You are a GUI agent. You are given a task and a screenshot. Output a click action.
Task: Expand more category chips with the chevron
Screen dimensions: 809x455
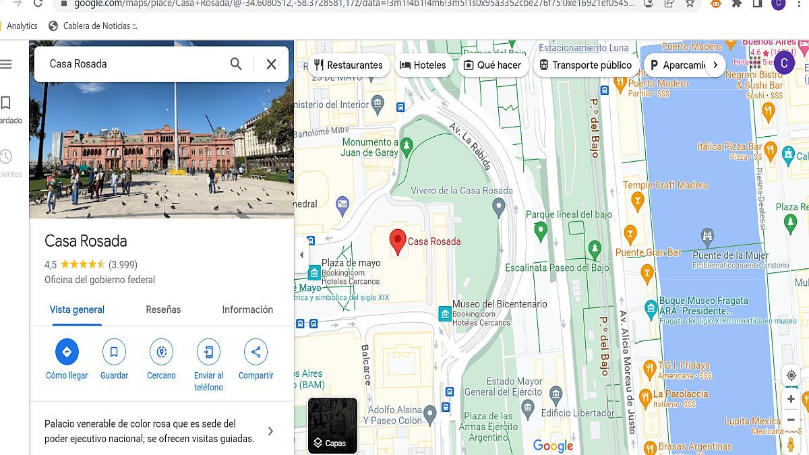[x=716, y=65]
